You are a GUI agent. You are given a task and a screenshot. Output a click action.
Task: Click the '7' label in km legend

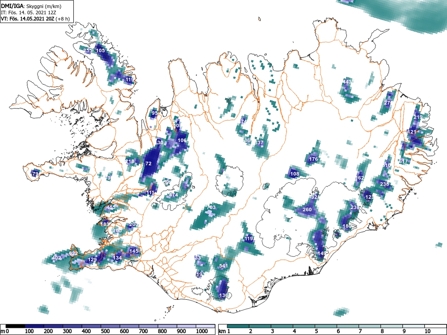[359, 331]
